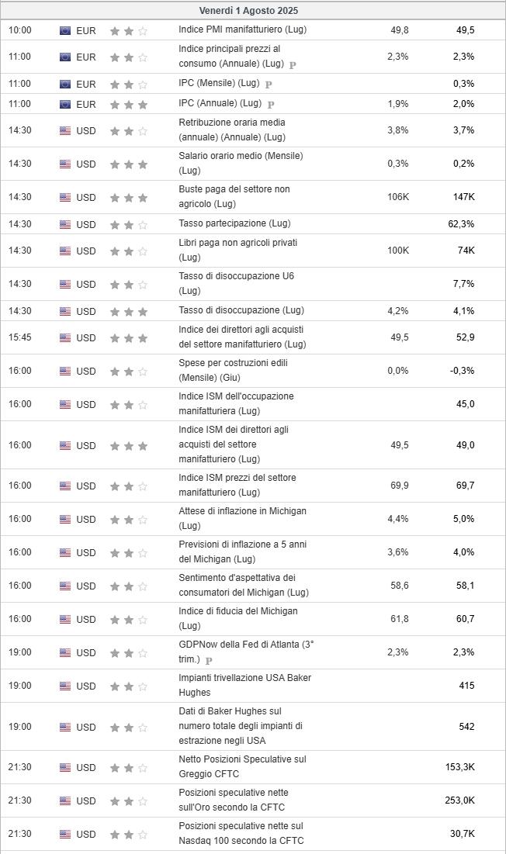Open Buste paga del settore non agricolo event
506x854 pixels.
coord(234,196)
